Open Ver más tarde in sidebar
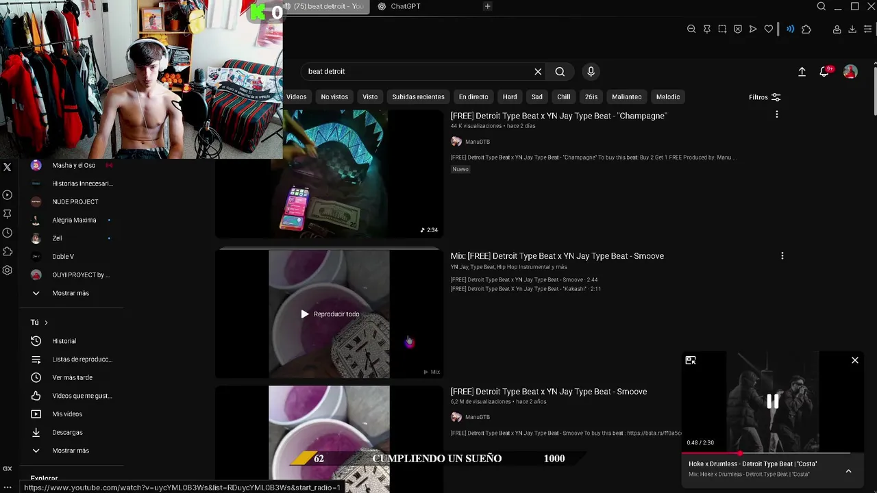The image size is (877, 493). click(73, 377)
